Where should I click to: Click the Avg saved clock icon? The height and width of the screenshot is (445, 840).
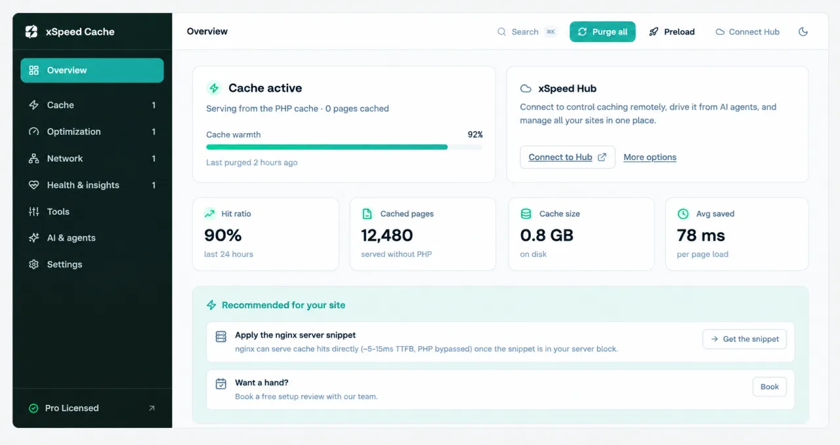682,214
